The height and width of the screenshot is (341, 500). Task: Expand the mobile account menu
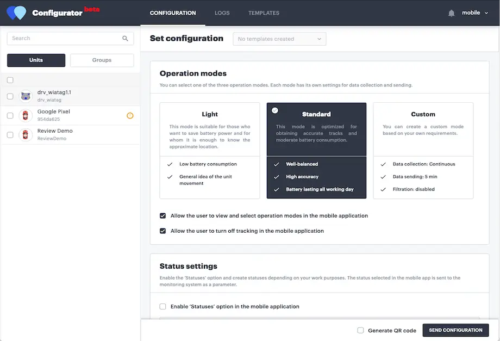(475, 13)
